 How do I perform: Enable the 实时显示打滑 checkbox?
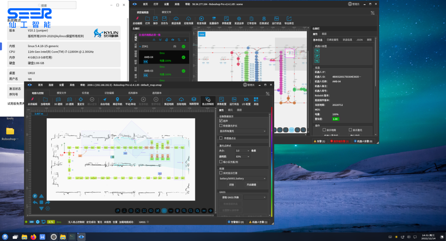(x=221, y=173)
